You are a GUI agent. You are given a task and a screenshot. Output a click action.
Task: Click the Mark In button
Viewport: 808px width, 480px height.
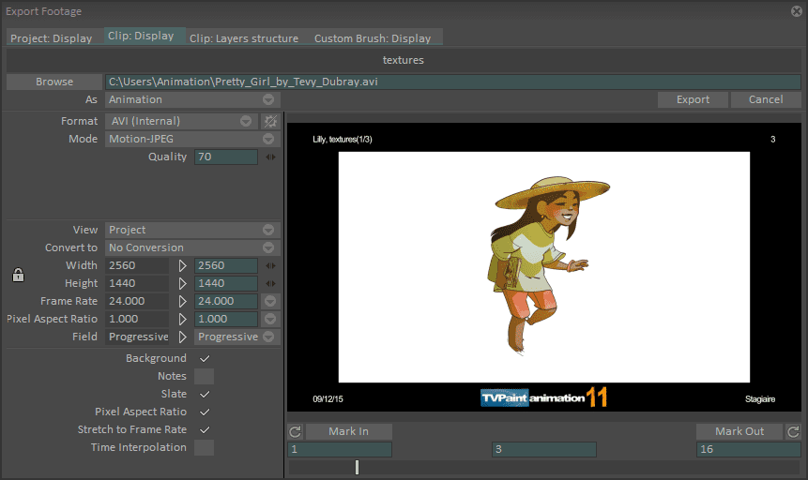coord(349,431)
